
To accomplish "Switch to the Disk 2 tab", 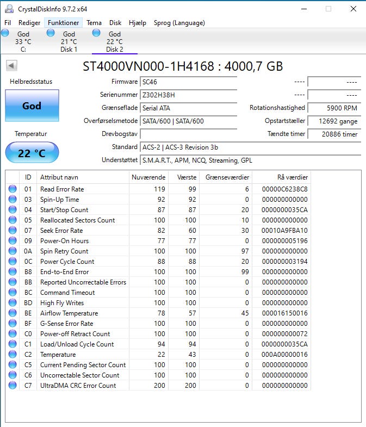I will tap(115, 42).
